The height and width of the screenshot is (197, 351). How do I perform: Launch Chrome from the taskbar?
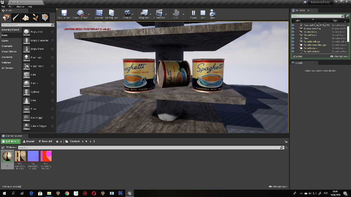coord(67,193)
